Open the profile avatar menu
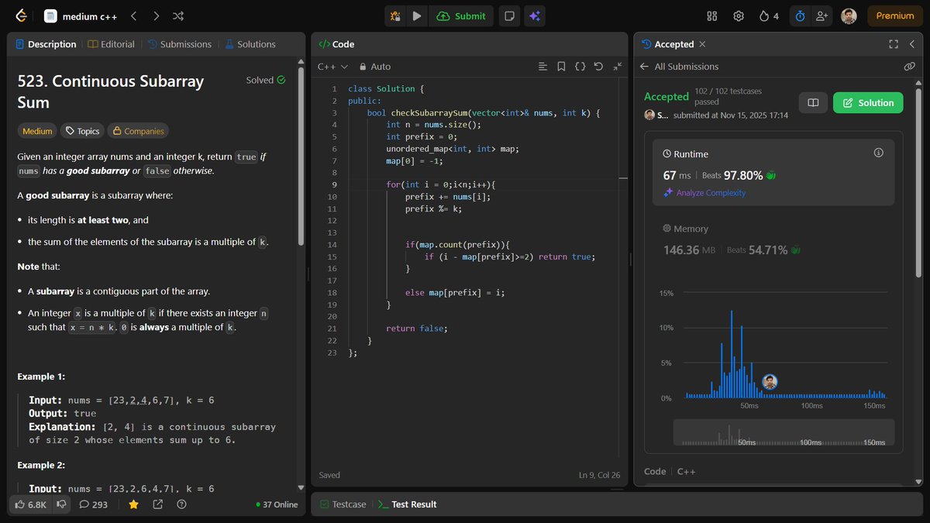The height and width of the screenshot is (523, 930). (x=849, y=15)
